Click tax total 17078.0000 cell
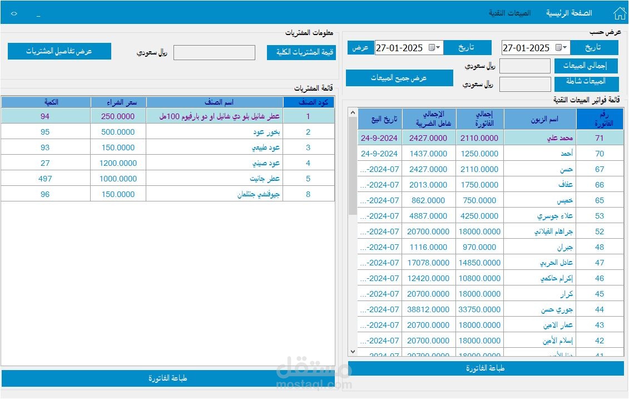The height and width of the screenshot is (399, 629). pyautogui.click(x=428, y=263)
